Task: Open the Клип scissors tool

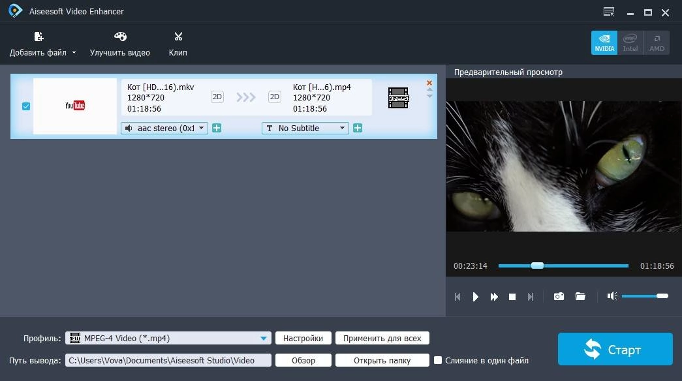Action: pyautogui.click(x=178, y=44)
